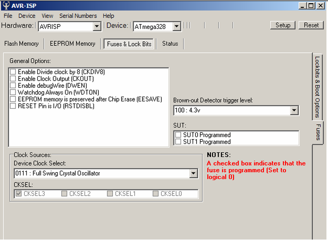The width and height of the screenshot is (328, 240).
Task: Check Watchdog Always On (WDTON)
Action: tap(13, 92)
